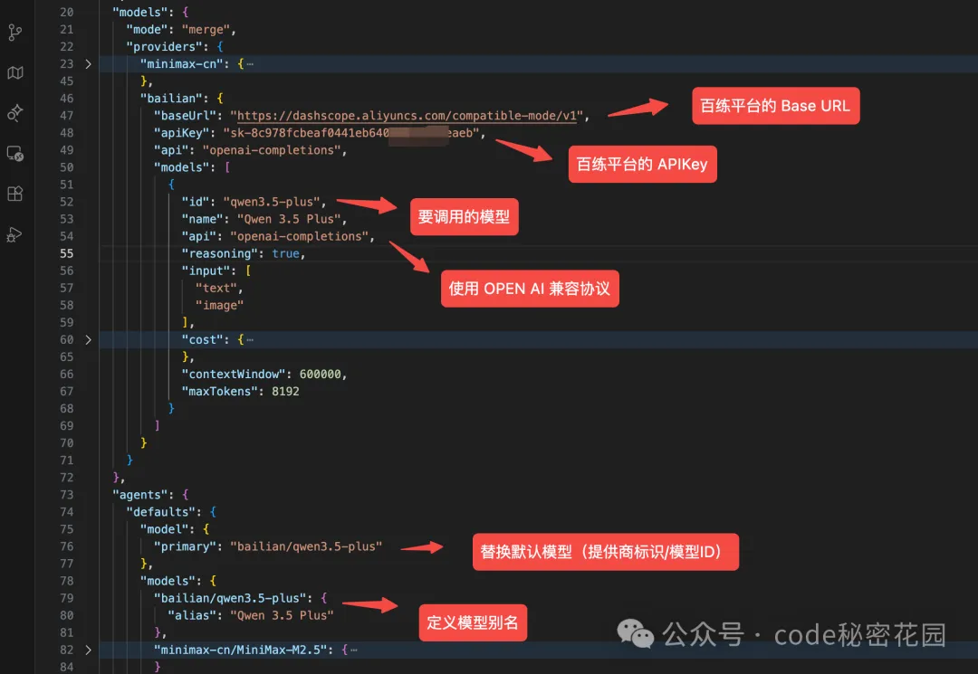
Task: Open the Extensions view
Action: [15, 194]
